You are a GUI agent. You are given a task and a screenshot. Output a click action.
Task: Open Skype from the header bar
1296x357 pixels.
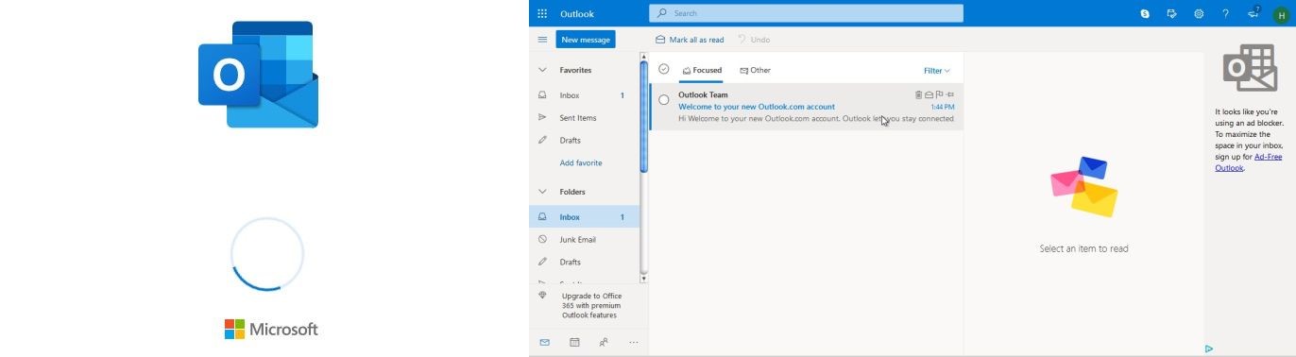[1145, 13]
